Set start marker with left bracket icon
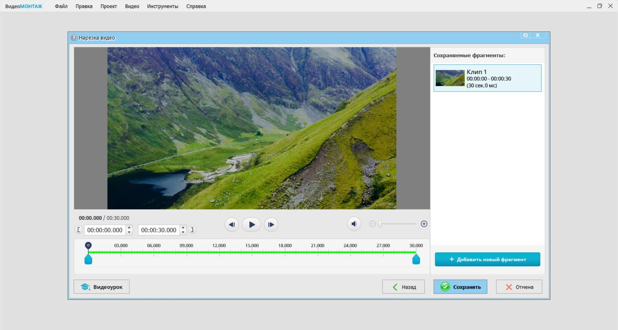Viewport: 618px width, 330px height. point(78,230)
